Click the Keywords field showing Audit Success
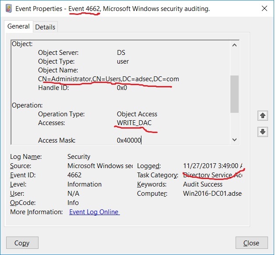The height and width of the screenshot is (255, 275). [203, 184]
